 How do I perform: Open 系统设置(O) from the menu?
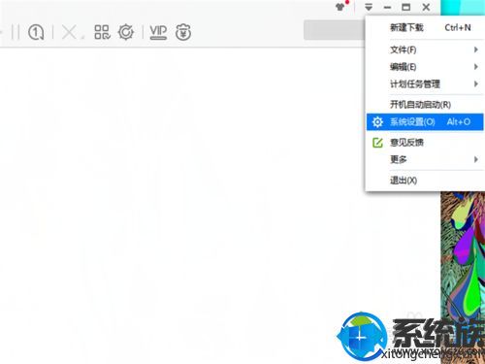tap(425, 122)
